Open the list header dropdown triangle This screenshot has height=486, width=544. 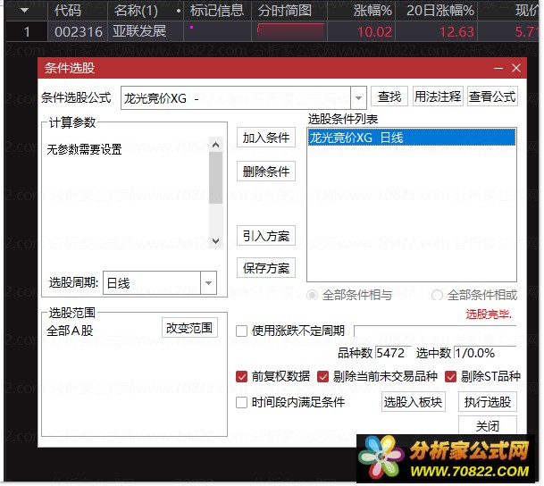click(x=24, y=11)
